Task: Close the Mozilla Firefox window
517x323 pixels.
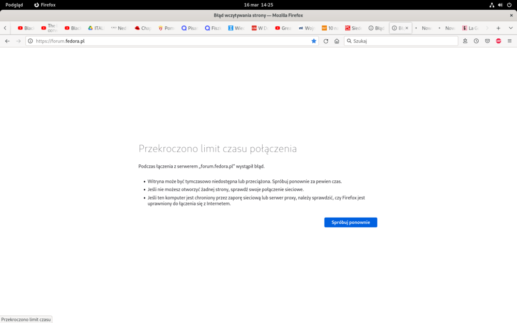Action: tap(511, 16)
